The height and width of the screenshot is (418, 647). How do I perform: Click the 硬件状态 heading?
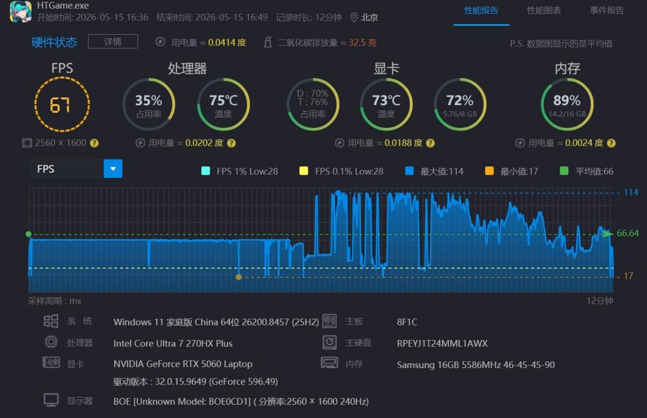pyautogui.click(x=54, y=42)
